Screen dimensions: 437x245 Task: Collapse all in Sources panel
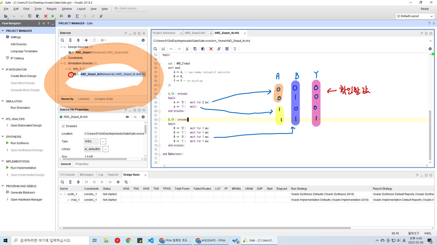tap(70, 40)
